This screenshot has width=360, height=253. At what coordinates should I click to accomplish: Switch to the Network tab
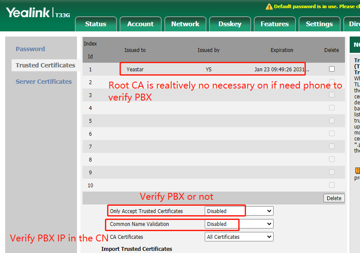(185, 24)
